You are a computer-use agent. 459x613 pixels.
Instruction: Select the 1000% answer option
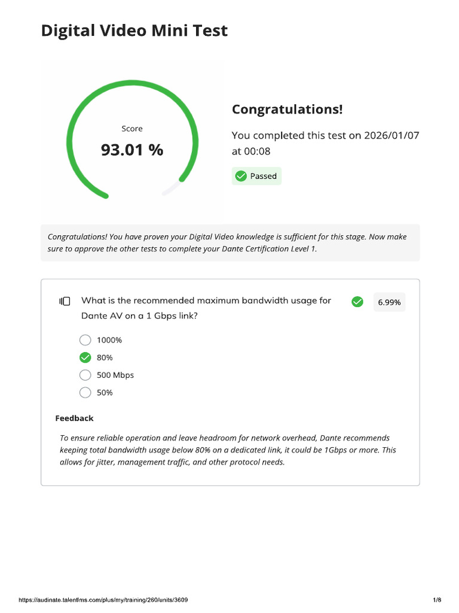85,340
